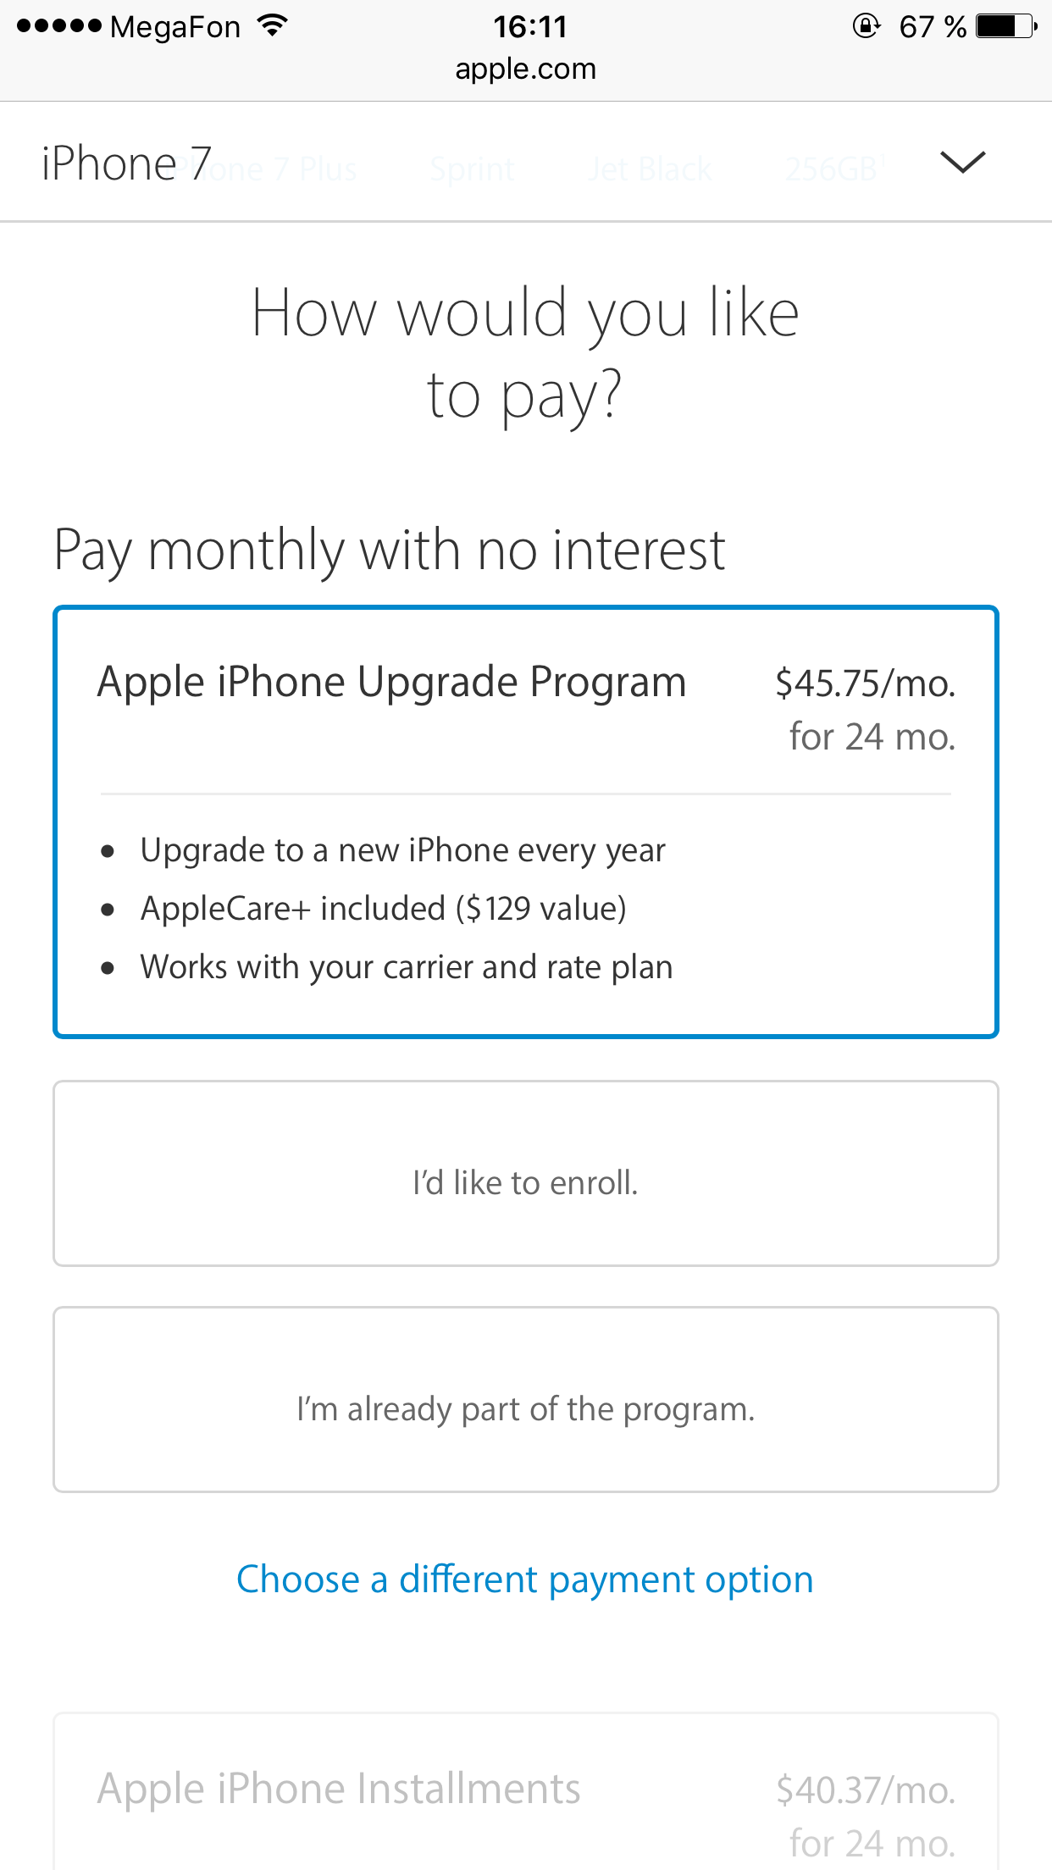The height and width of the screenshot is (1870, 1052).
Task: Tap the battery icon
Action: (1005, 26)
